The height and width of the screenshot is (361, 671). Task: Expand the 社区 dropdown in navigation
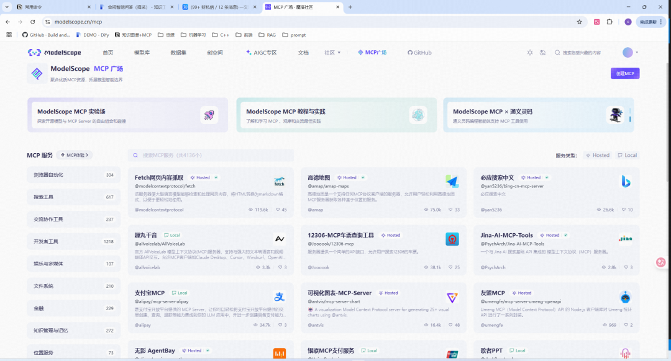332,53
